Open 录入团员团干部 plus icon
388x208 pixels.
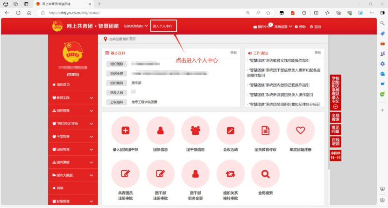click(125, 130)
